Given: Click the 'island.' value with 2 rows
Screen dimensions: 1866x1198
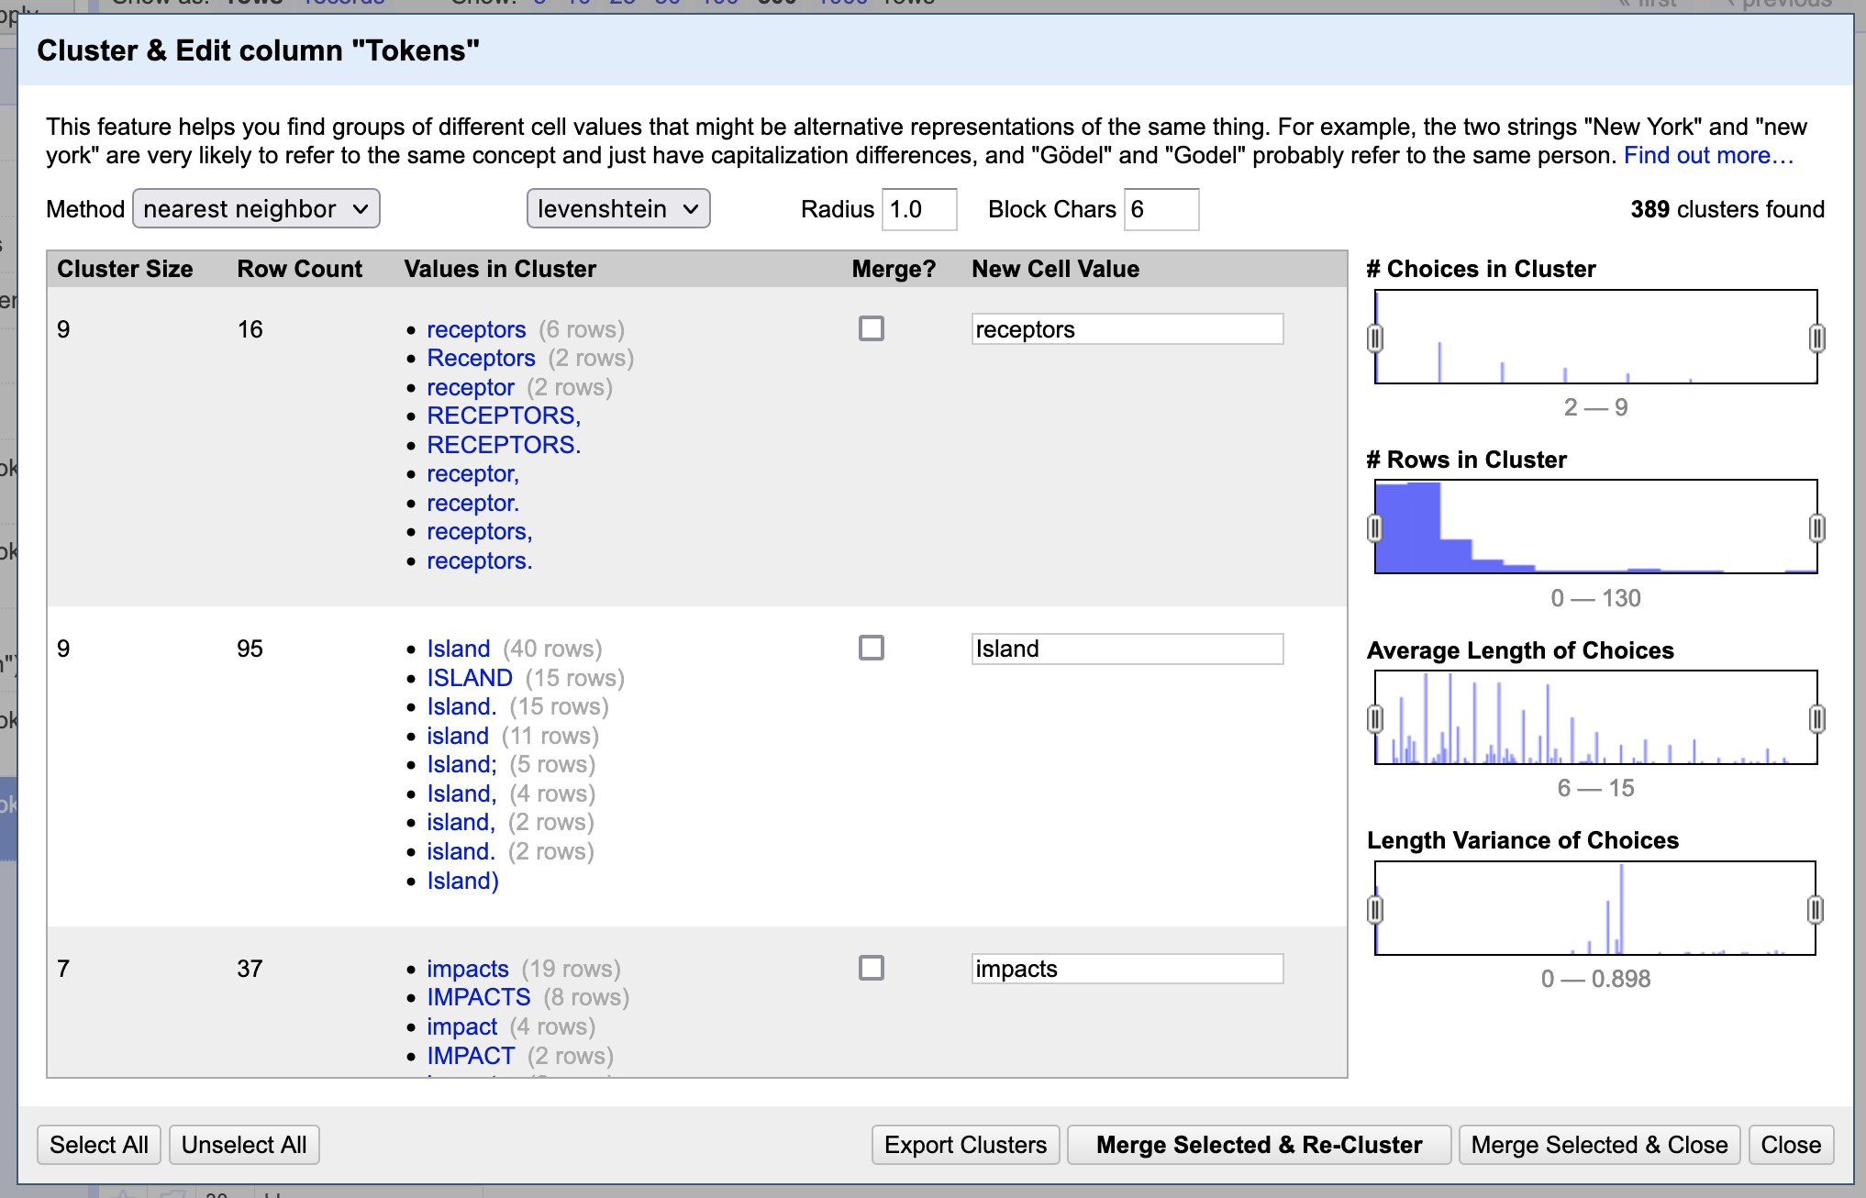Looking at the screenshot, I should click(461, 851).
